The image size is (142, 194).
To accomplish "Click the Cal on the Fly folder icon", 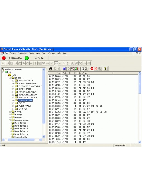I will click(x=13, y=137).
